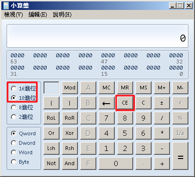Click the Xor bitwise button

(x=70, y=133)
